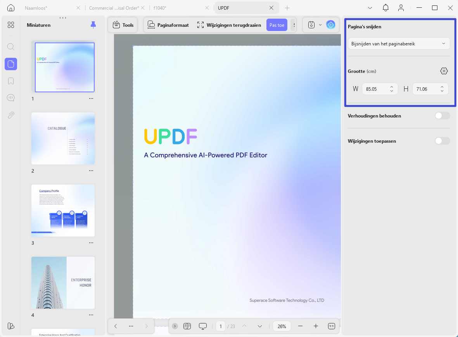The height and width of the screenshot is (337, 458).
Task: Click the 26% zoom level box
Action: pyautogui.click(x=282, y=326)
